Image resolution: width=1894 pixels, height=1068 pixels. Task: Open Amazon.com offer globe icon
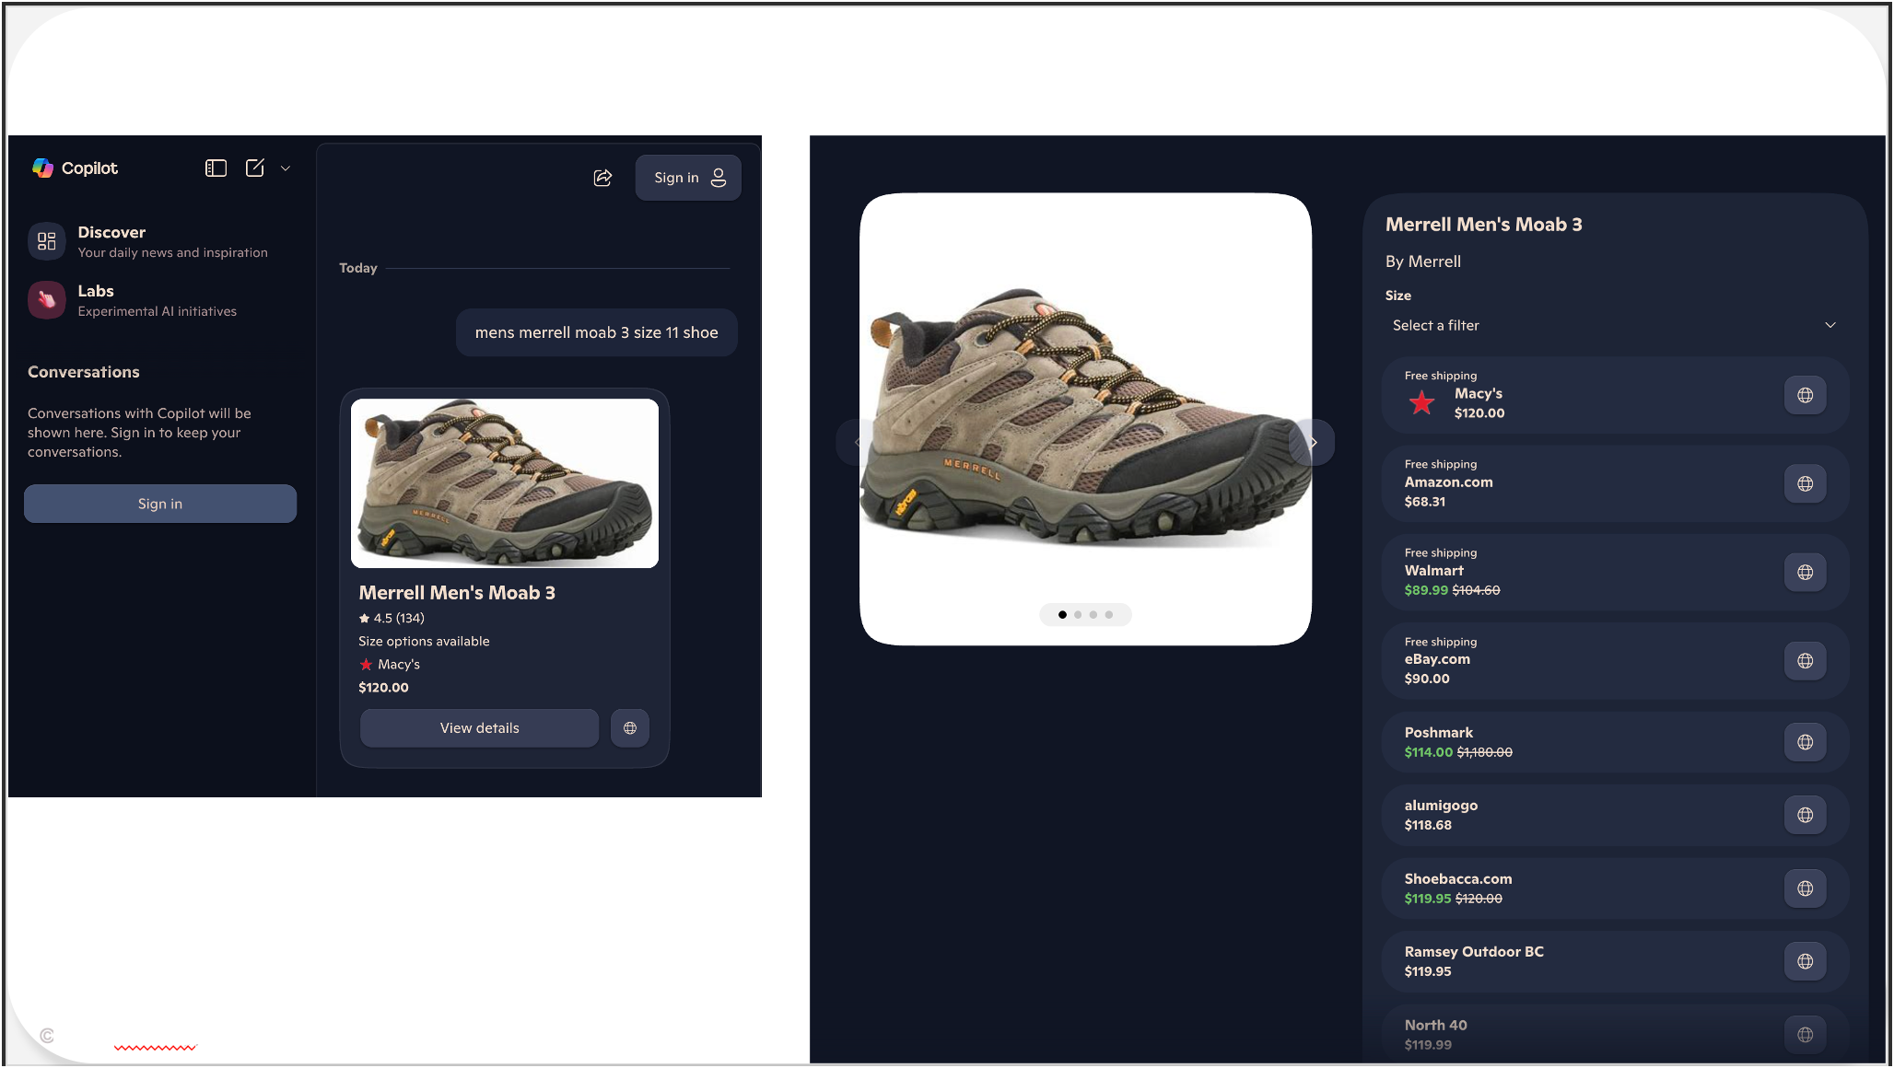pyautogui.click(x=1805, y=483)
